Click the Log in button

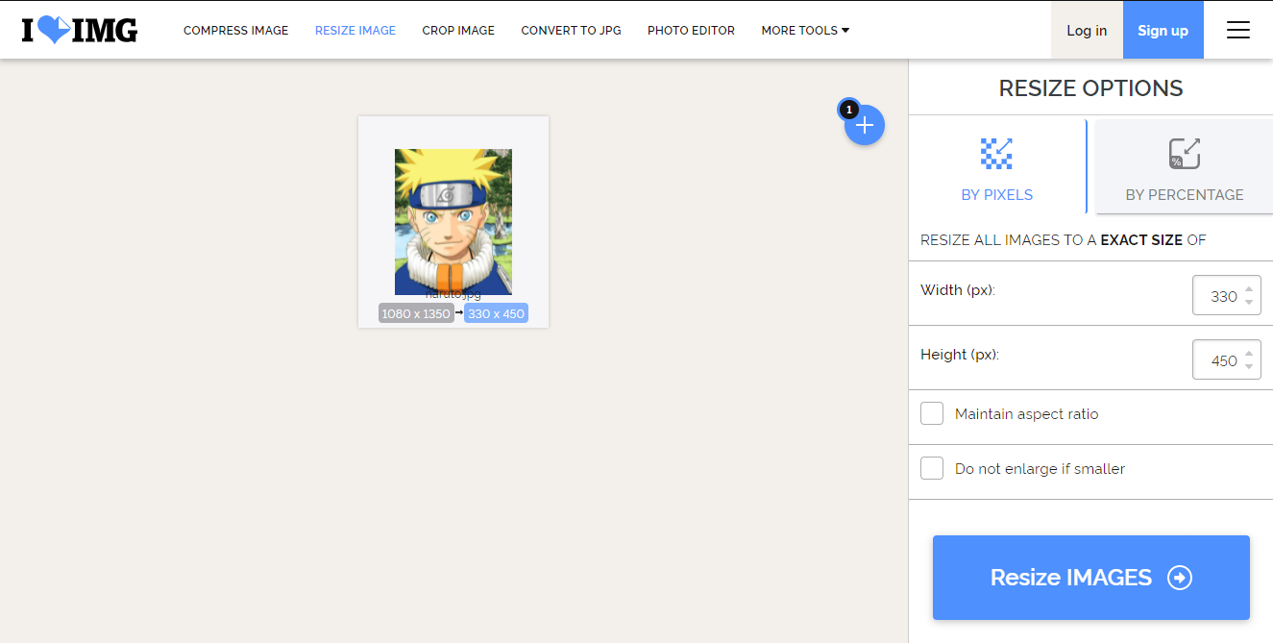tap(1087, 31)
